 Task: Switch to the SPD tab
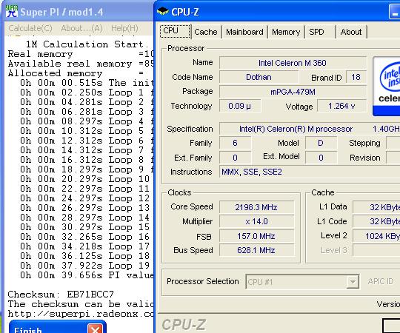[320, 32]
